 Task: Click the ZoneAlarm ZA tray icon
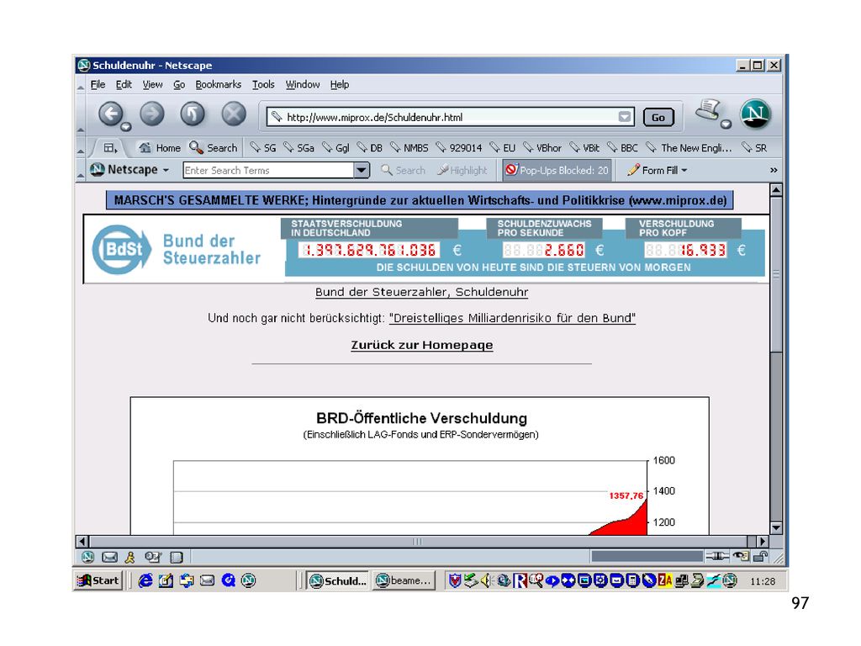[x=665, y=580]
